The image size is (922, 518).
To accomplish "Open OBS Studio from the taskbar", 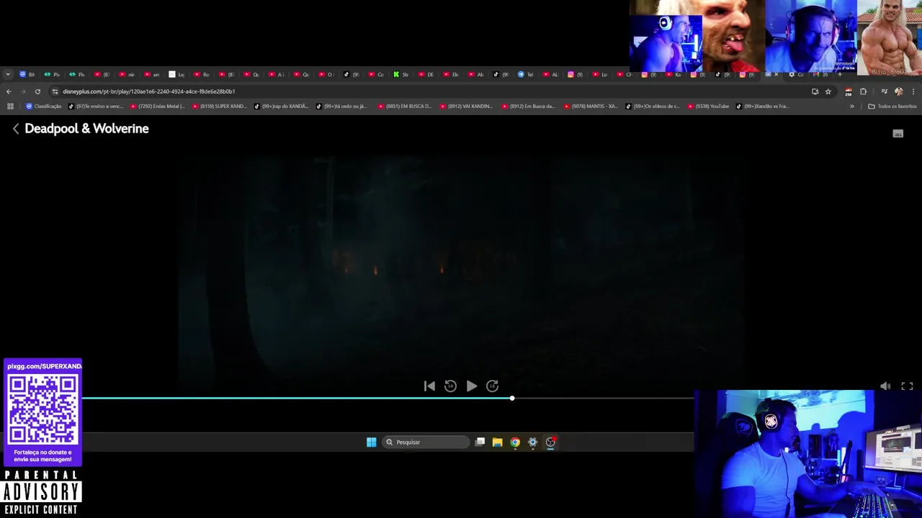I will click(x=550, y=442).
